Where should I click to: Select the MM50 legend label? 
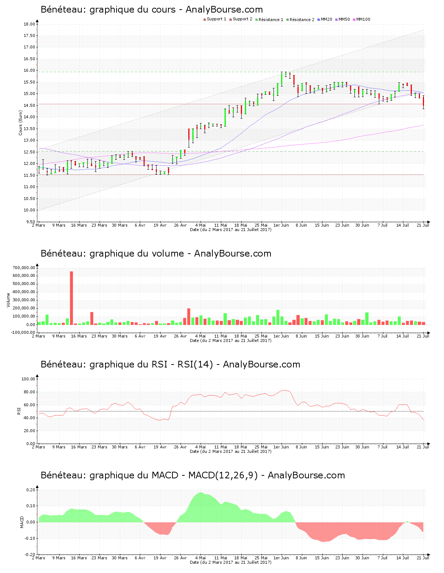coord(344,19)
